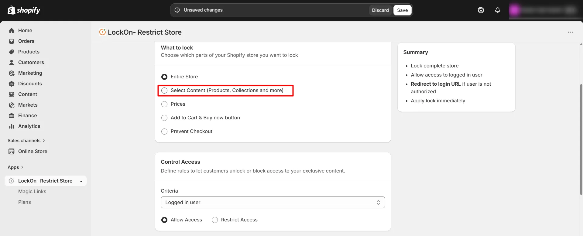Open the Analytics menu item

click(29, 126)
